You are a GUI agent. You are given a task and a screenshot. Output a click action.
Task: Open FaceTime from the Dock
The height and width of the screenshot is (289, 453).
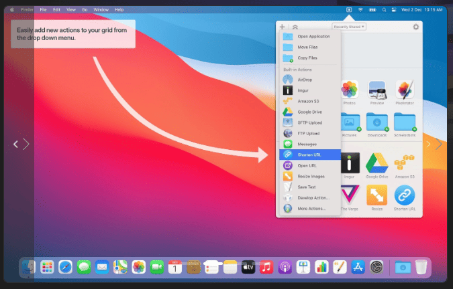coord(157,268)
